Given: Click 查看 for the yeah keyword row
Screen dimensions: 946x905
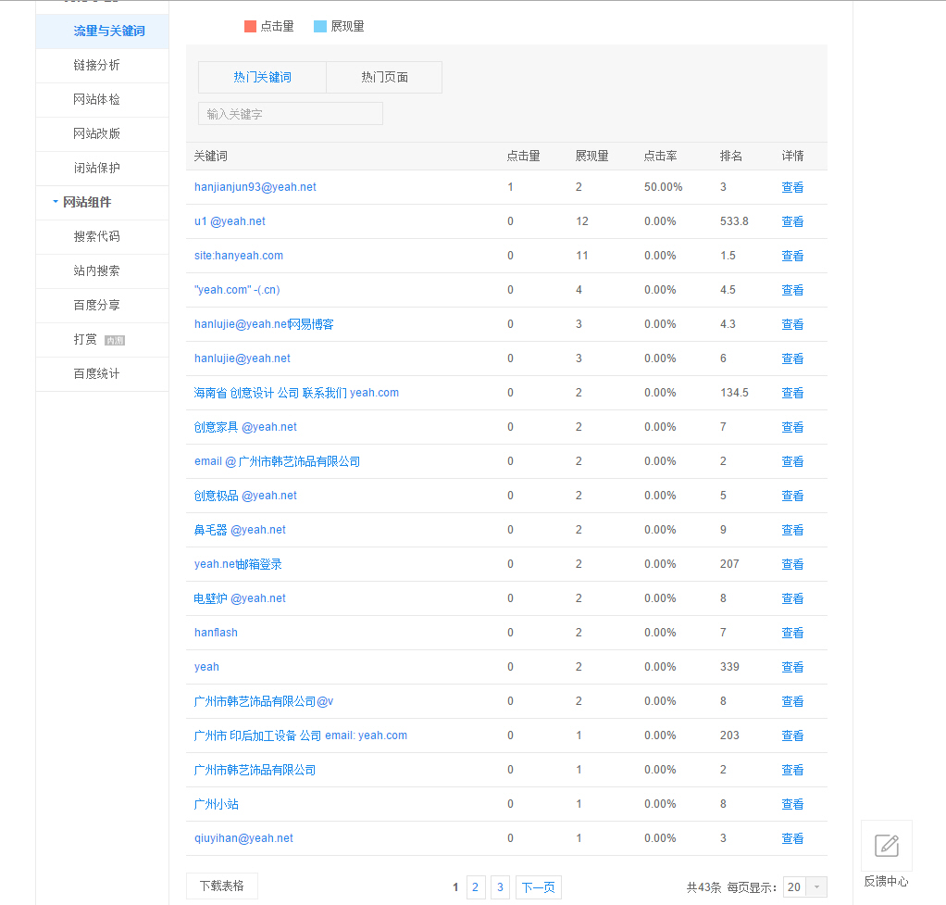Looking at the screenshot, I should click(x=792, y=667).
